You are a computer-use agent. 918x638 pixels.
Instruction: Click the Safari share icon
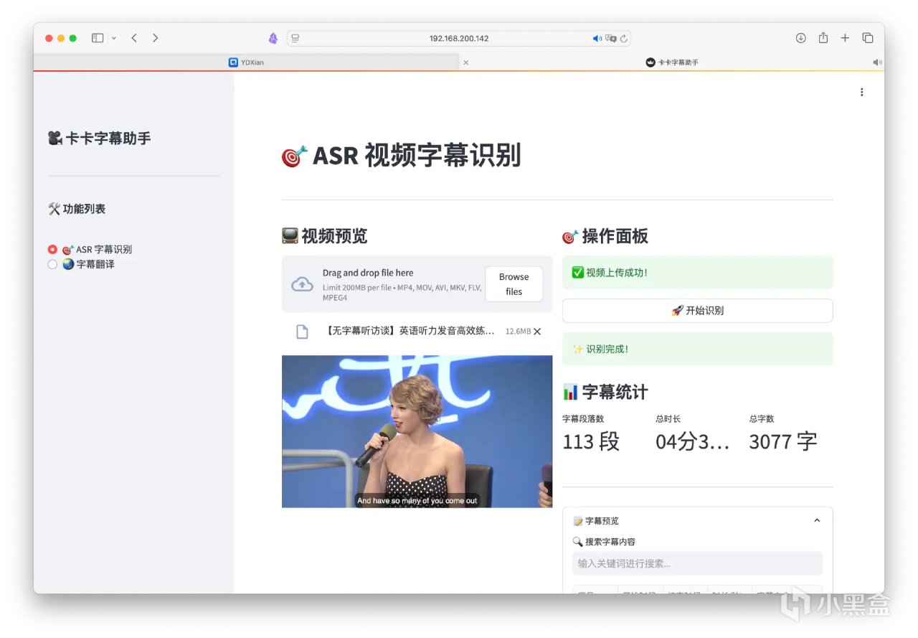(823, 38)
